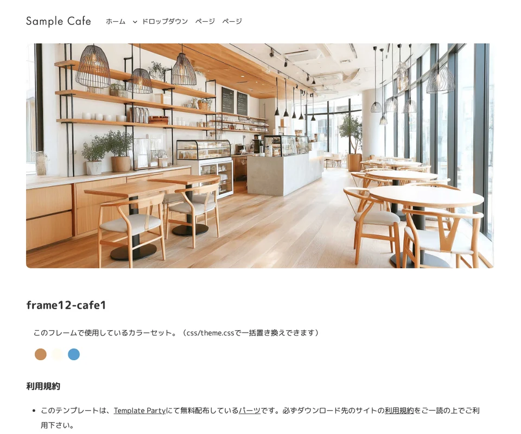Select the first ページ navigation item

pos(205,21)
